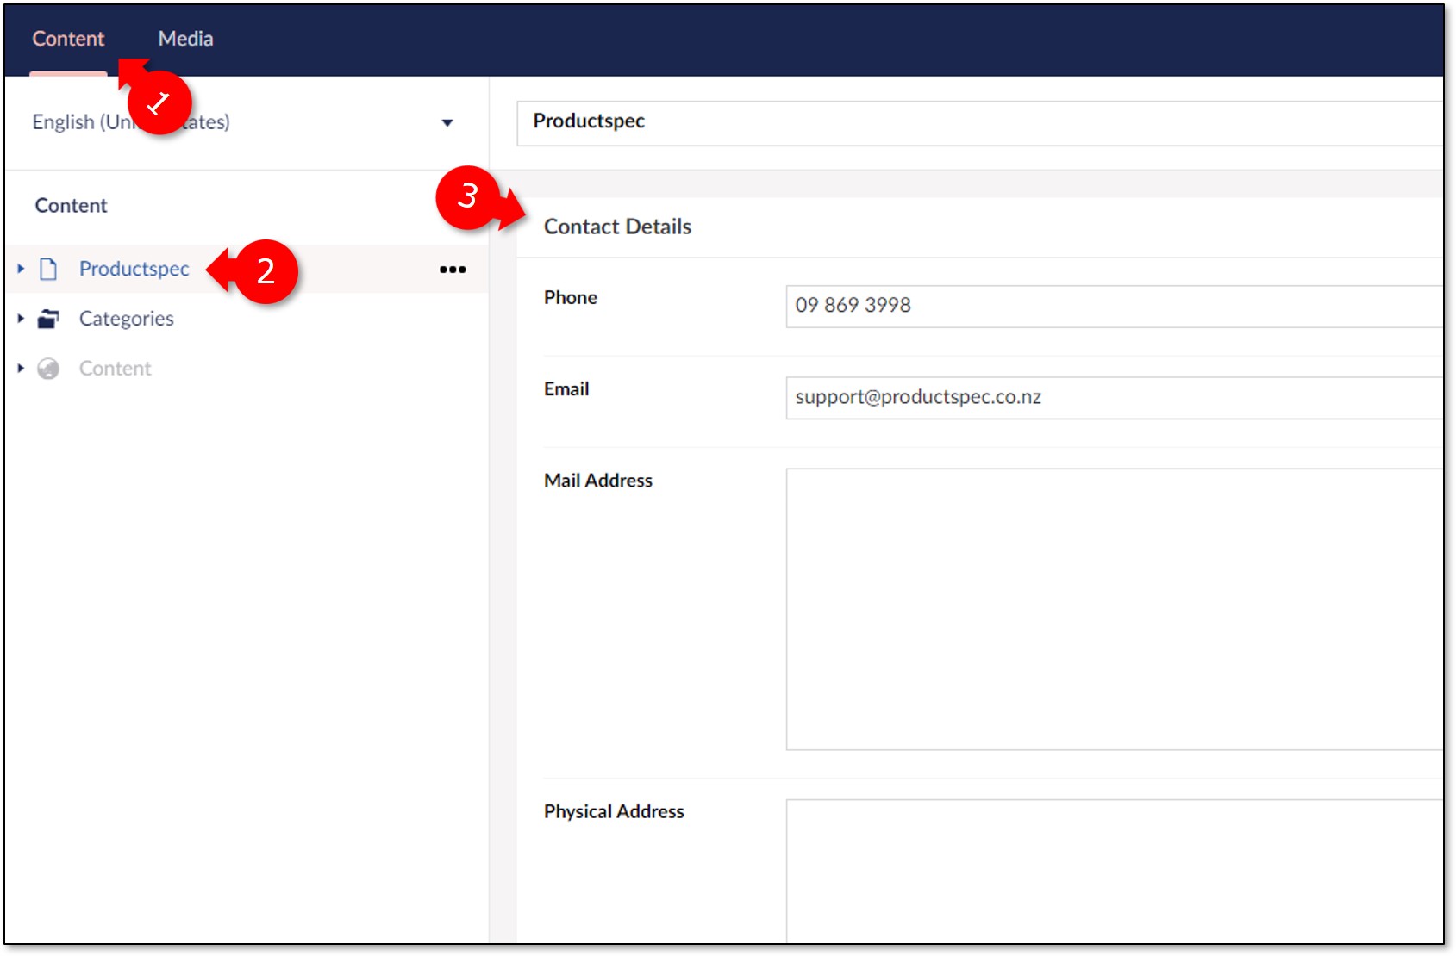The height and width of the screenshot is (956, 1456).
Task: Open the Content section tab
Action: (68, 39)
